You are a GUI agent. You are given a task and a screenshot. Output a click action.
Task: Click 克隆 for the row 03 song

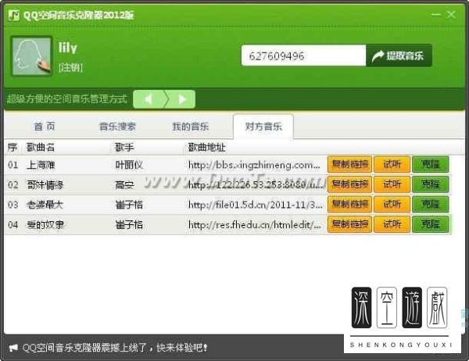tap(431, 204)
